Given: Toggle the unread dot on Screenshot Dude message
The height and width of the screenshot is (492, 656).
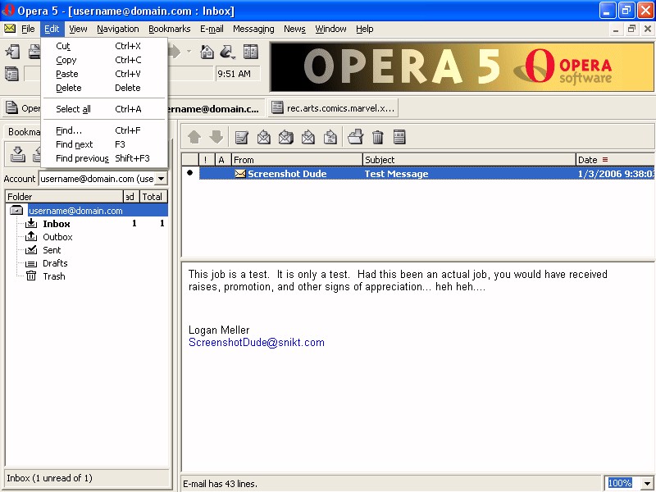Looking at the screenshot, I should 190,172.
